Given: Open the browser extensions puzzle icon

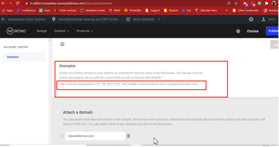Looking at the screenshot, I should point(266,3).
